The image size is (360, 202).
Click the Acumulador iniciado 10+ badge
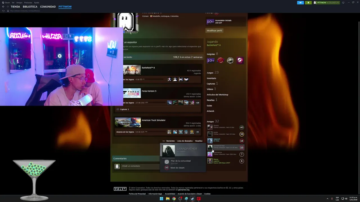point(210,22)
